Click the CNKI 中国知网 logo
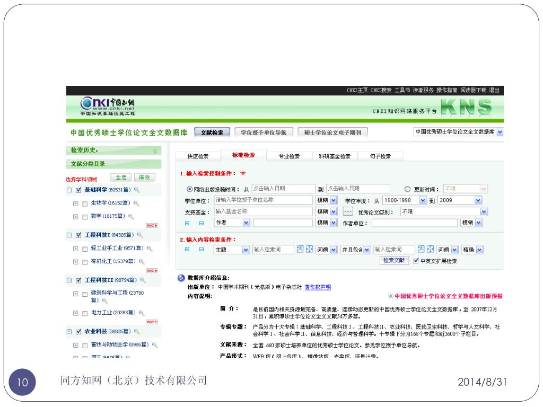This screenshot has height=407, width=543. point(107,106)
